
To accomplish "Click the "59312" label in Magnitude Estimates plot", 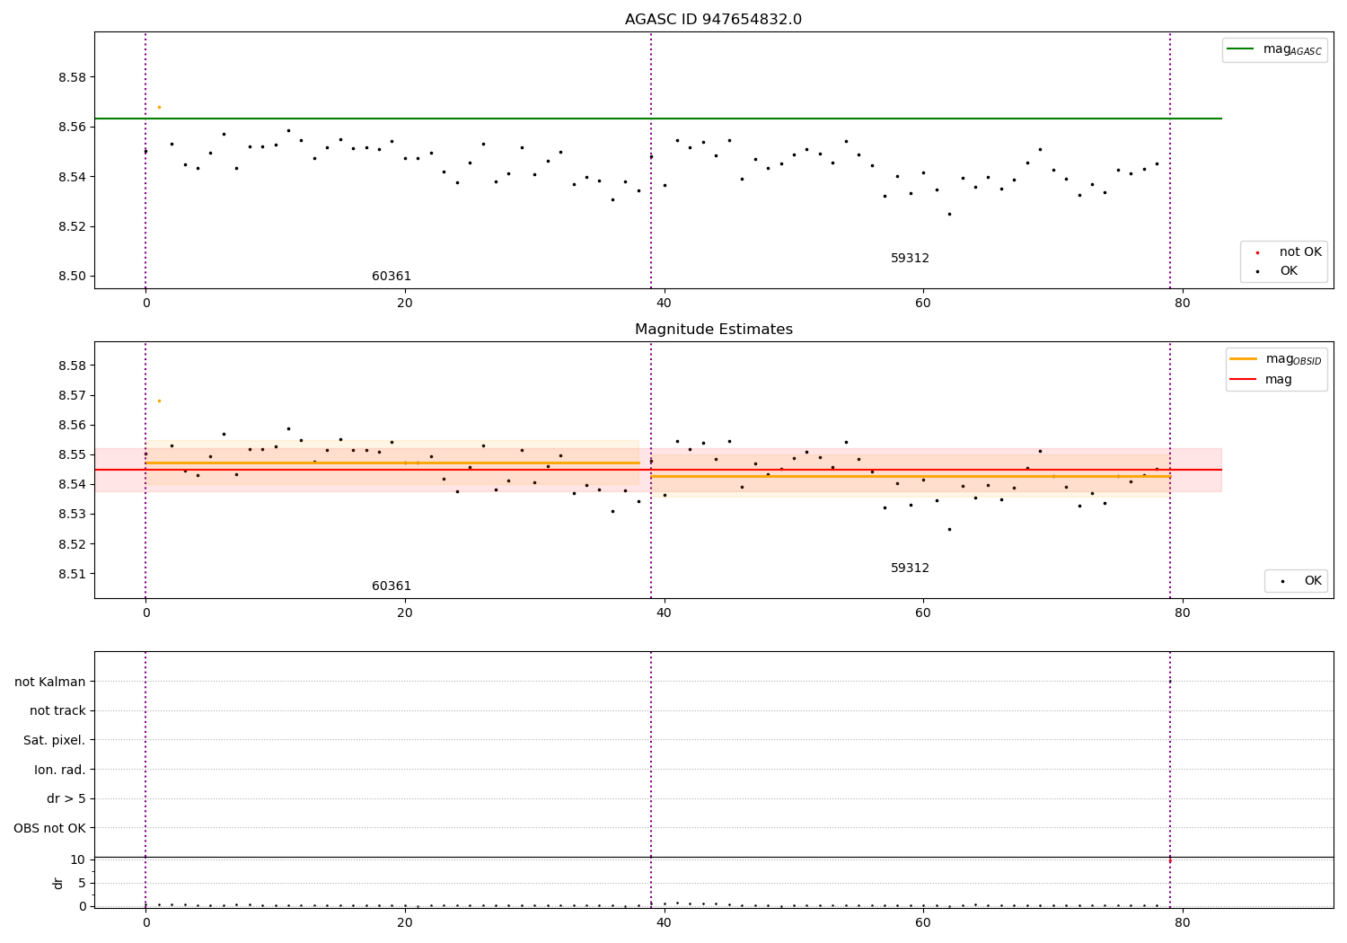I will (x=910, y=568).
